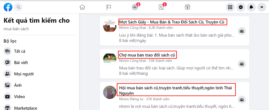Open the saved favorites star icon
The height and width of the screenshot is (110, 269).
point(187,7)
